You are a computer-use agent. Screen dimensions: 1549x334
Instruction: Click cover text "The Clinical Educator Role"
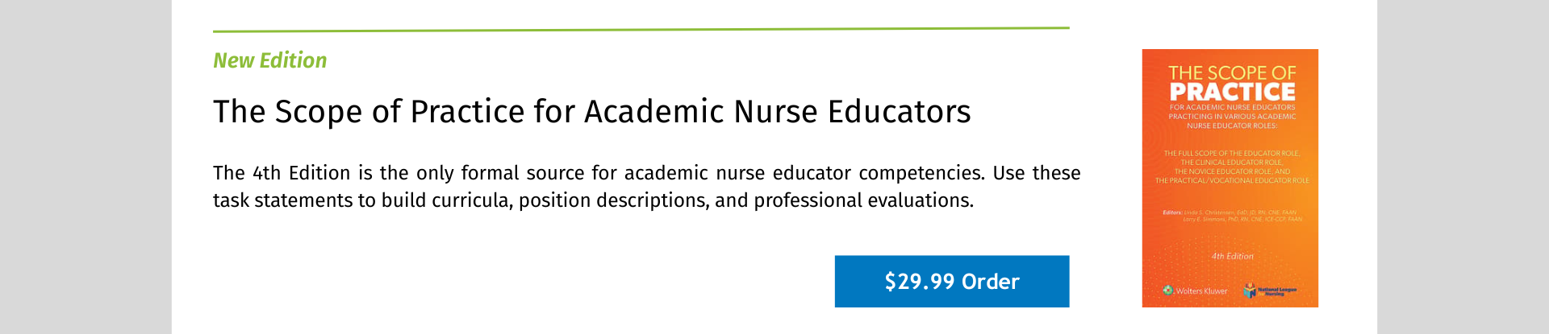point(1232,163)
